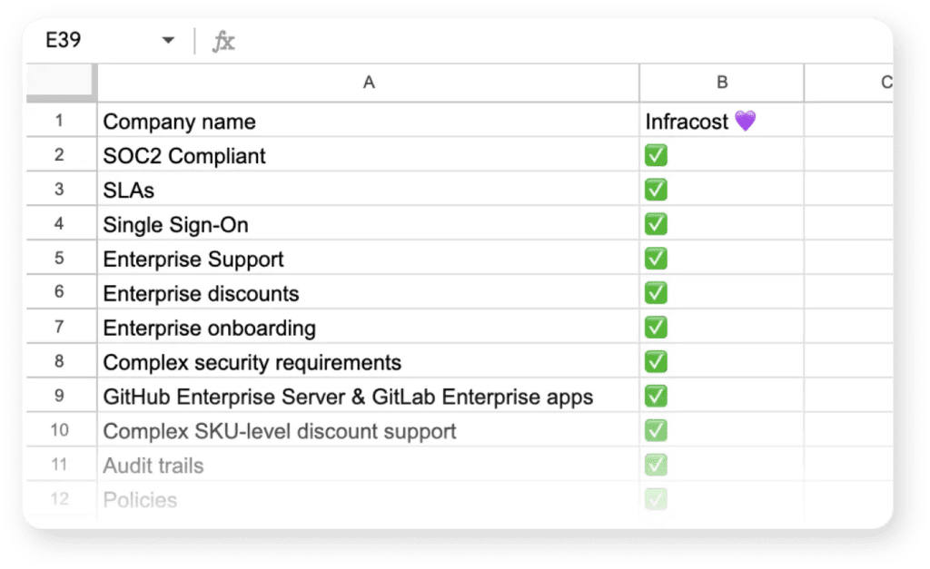Click the green check for Policies
Screen dimensions: 930x569
(x=656, y=499)
